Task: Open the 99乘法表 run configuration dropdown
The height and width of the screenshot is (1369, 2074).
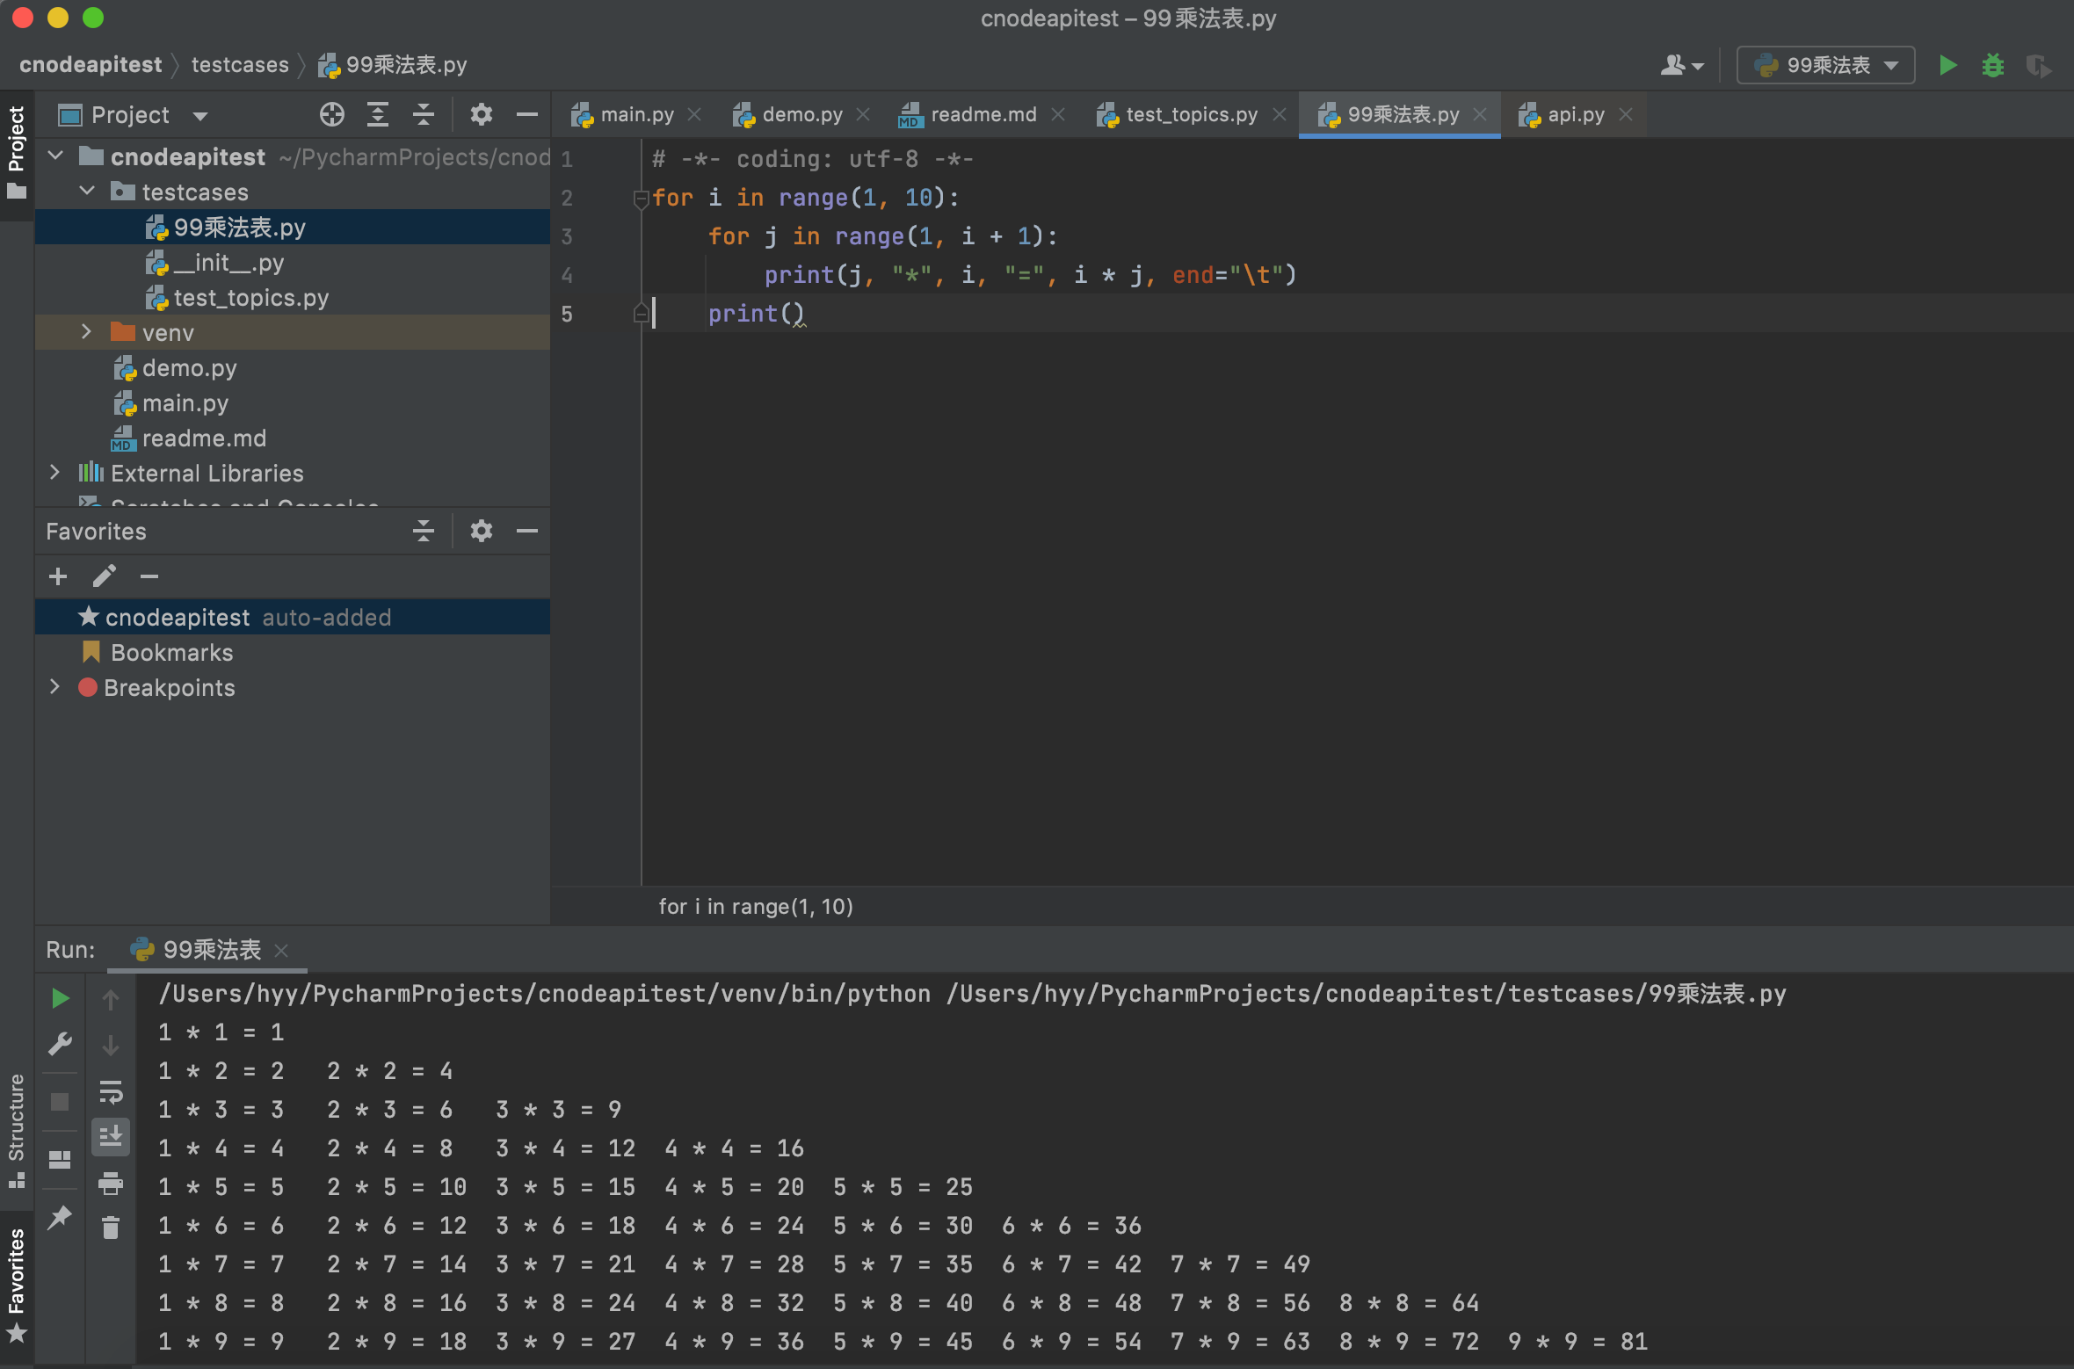Action: coord(1825,65)
